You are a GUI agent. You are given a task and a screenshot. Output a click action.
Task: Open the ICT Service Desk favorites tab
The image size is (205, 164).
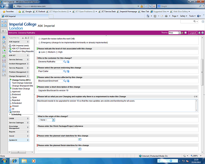coord(109,12)
